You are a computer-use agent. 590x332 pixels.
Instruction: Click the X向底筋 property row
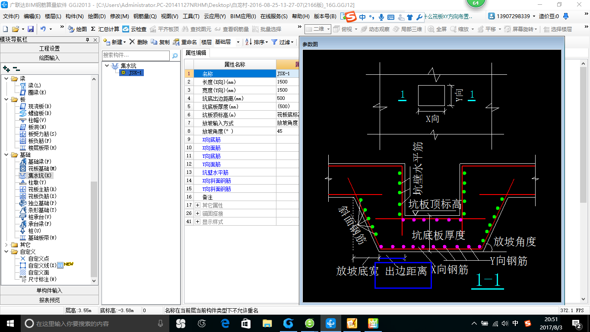pyautogui.click(x=242, y=140)
